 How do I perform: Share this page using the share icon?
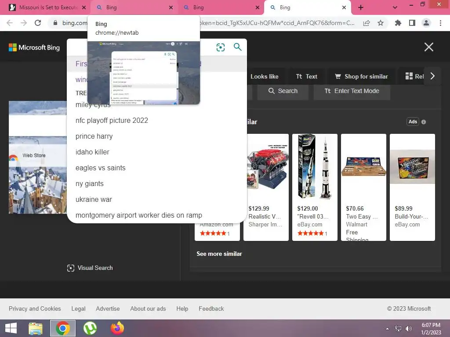click(367, 23)
